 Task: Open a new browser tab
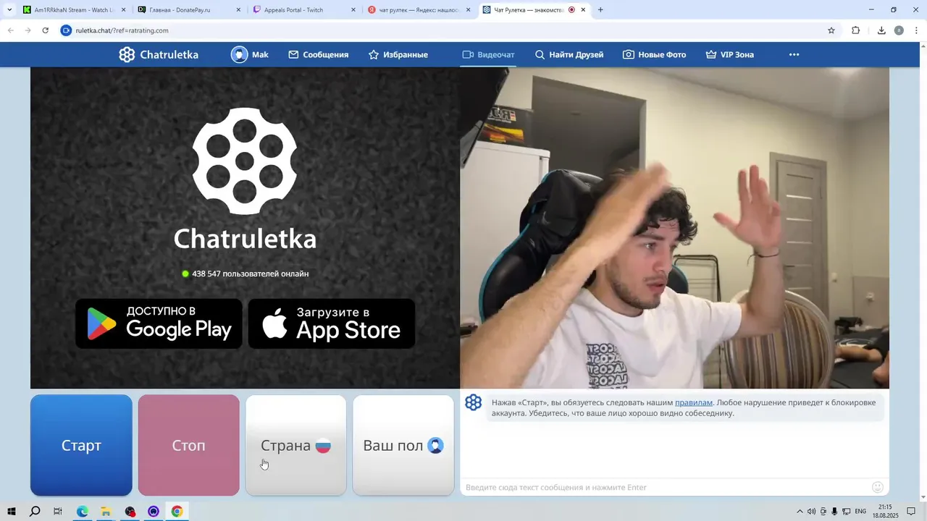pos(600,10)
